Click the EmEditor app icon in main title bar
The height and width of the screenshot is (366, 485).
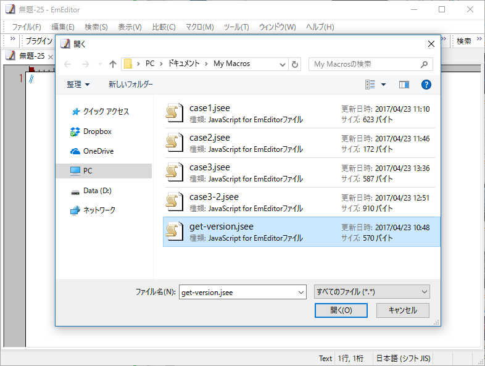(10, 10)
